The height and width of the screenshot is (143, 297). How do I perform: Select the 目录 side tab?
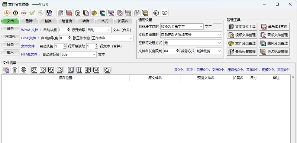click(10, 45)
